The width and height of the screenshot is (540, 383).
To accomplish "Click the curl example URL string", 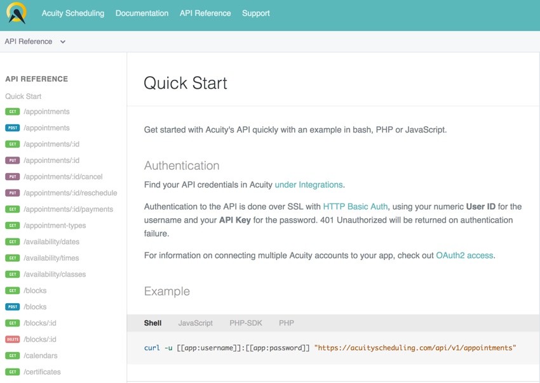I will (415, 347).
